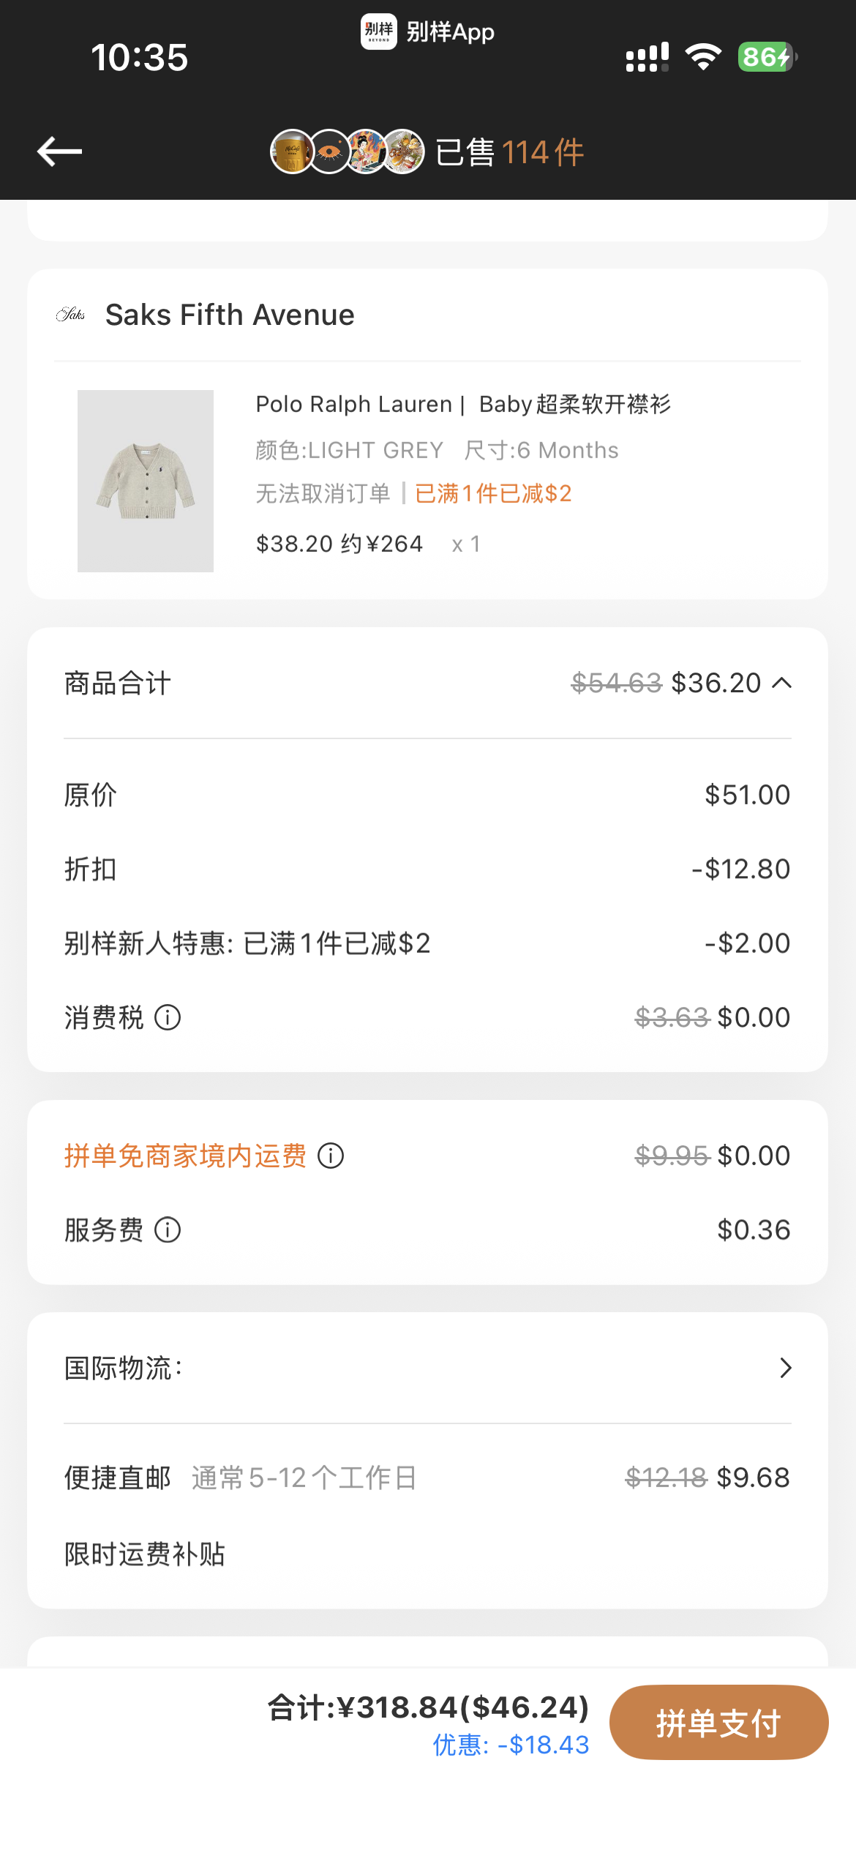856x1853 pixels.
Task: Tap the Polo Ralph Lauren product title
Action: 463,404
